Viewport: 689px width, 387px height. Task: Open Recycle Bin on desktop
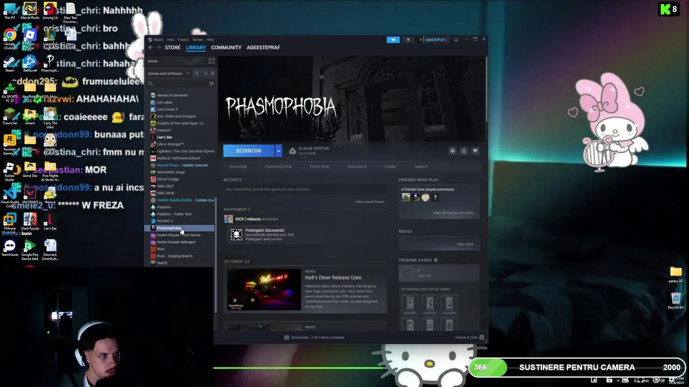coord(676,300)
